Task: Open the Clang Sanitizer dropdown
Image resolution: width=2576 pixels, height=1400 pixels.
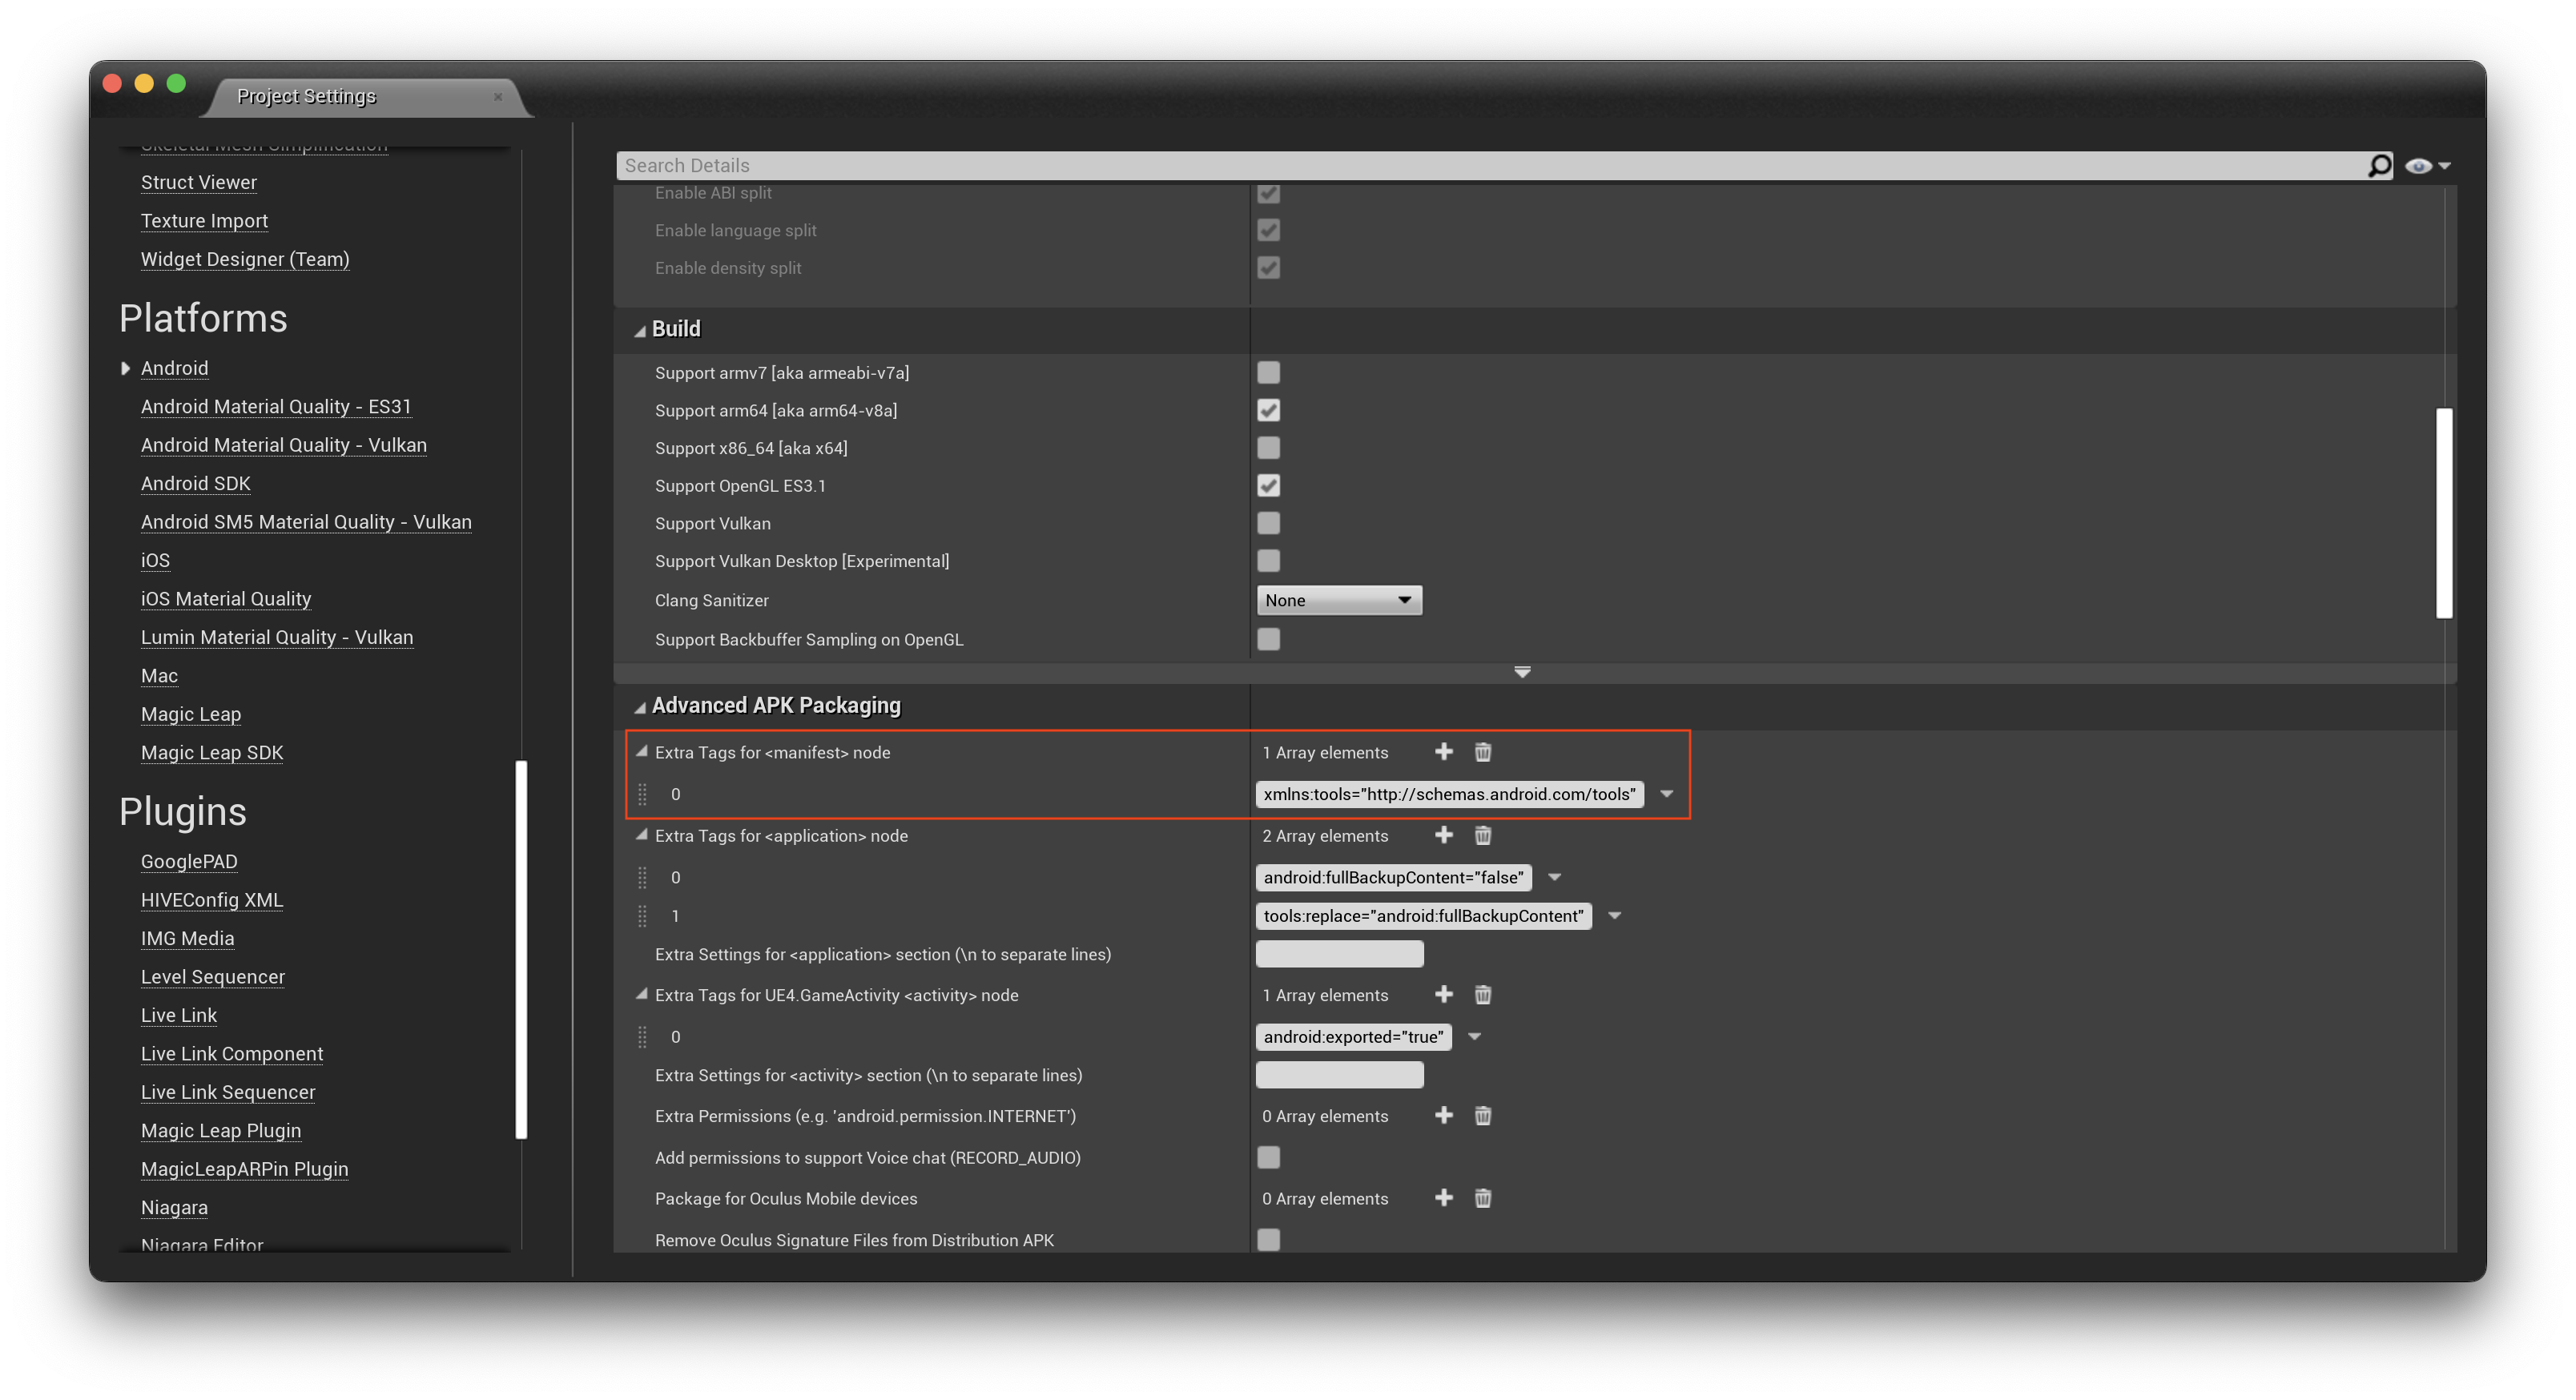Action: coord(1338,600)
